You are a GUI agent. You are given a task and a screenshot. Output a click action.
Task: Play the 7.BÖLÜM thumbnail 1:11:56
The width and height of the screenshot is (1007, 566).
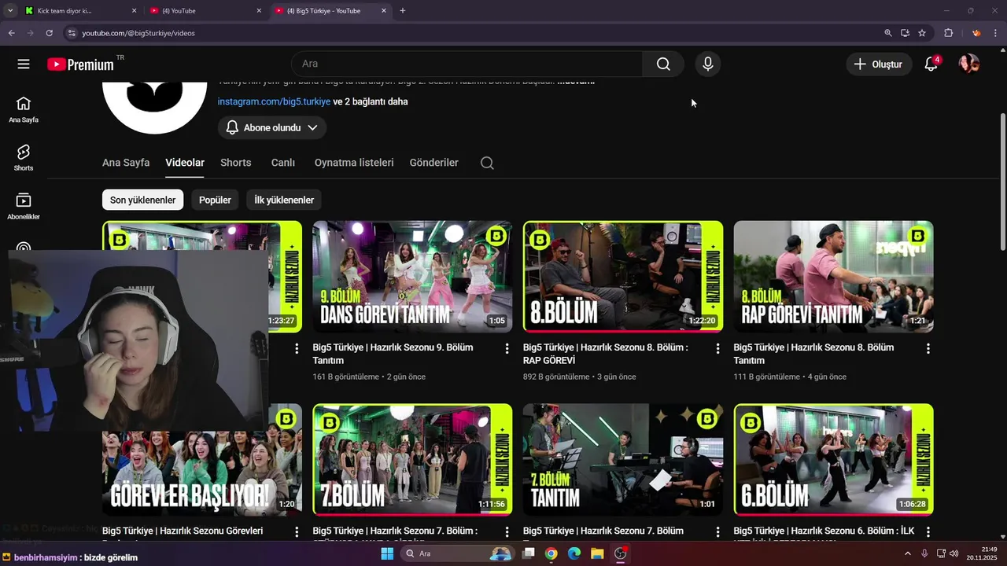(x=412, y=460)
